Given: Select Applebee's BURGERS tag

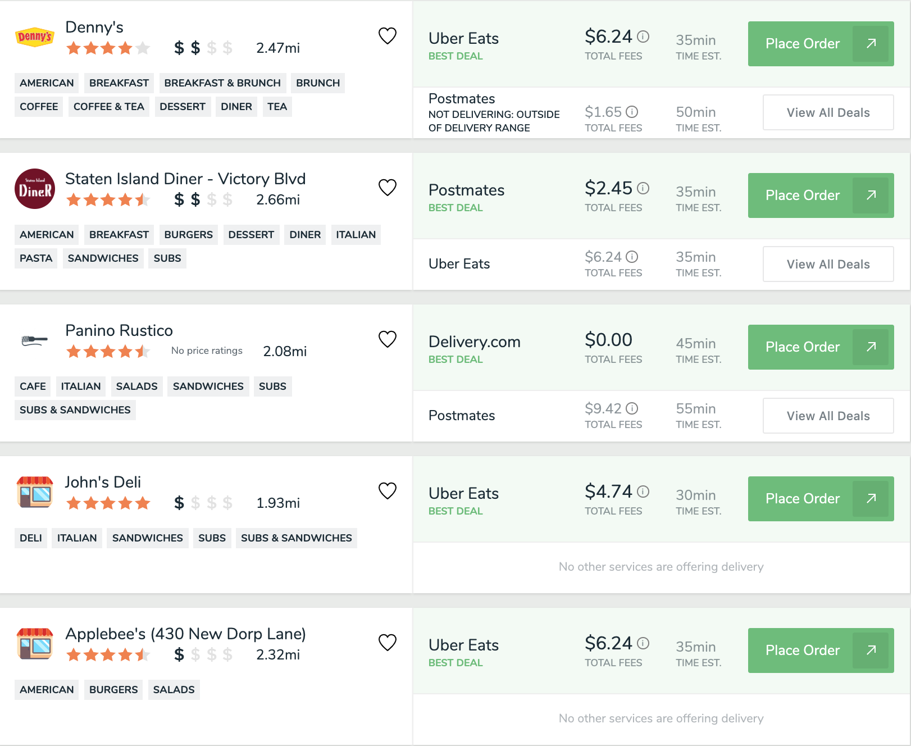Looking at the screenshot, I should [113, 690].
